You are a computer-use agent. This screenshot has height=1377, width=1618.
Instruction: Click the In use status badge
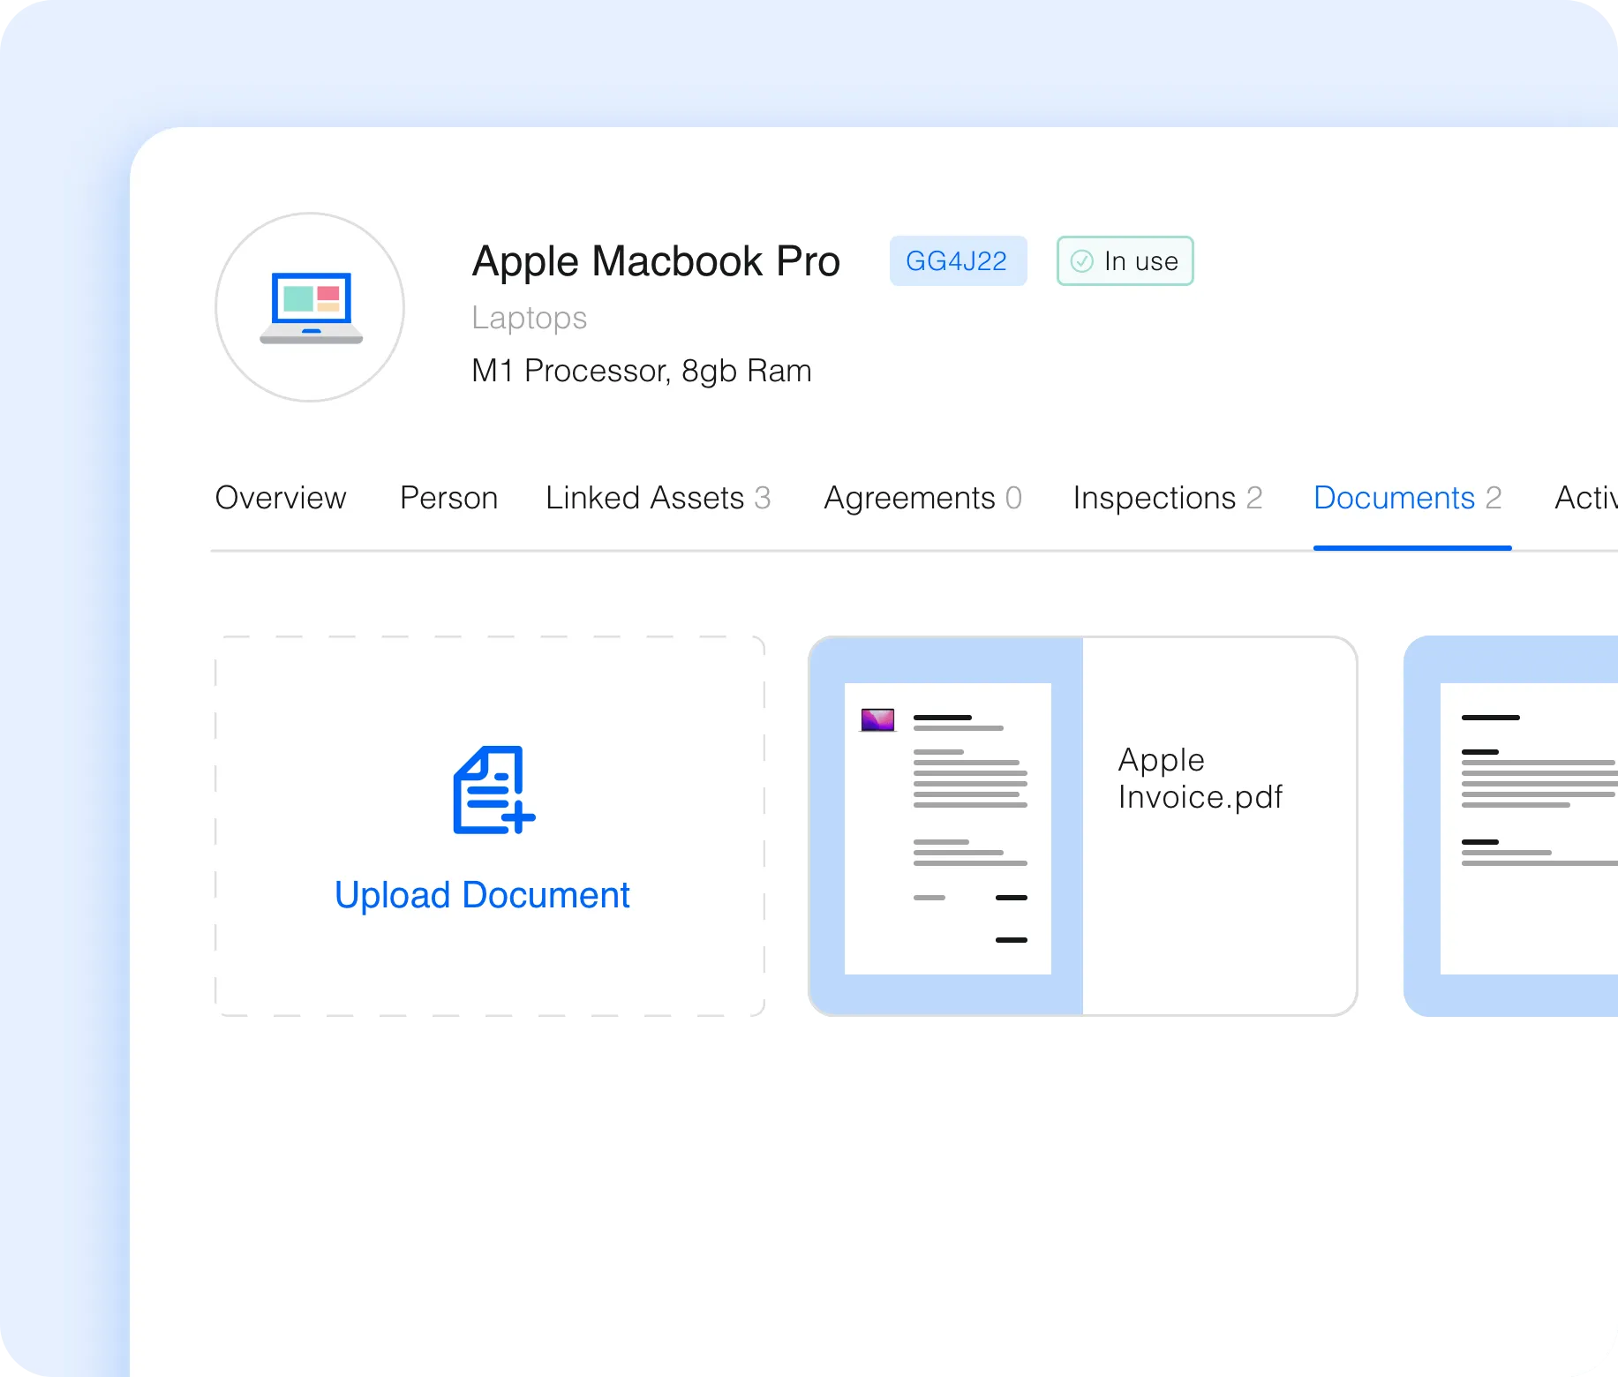tap(1125, 261)
